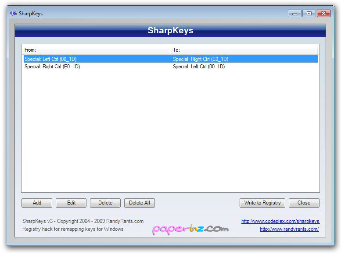This screenshot has height=254, width=341.
Task: Open the Edit mapping button
Action: pos(71,203)
